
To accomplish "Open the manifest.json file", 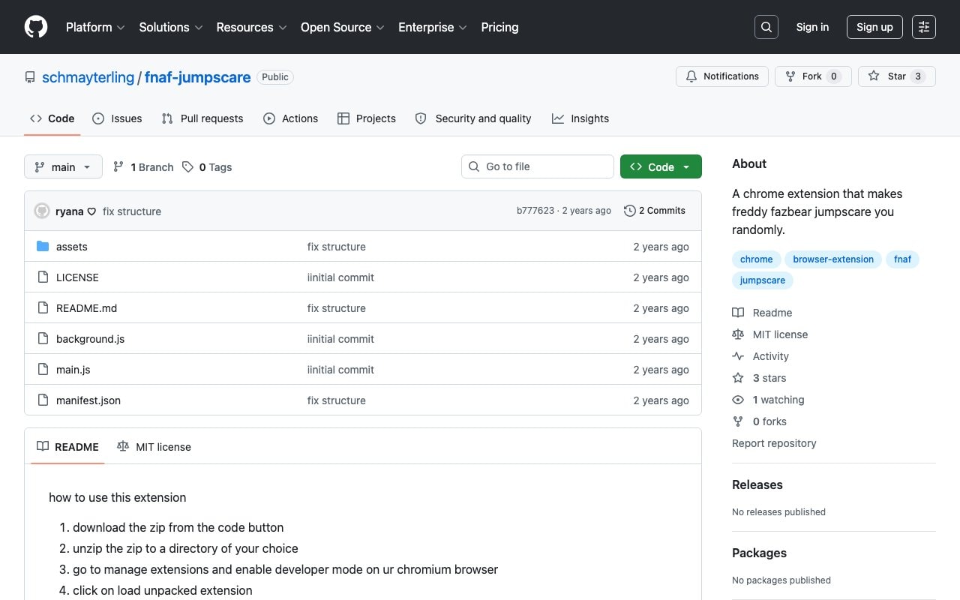I will pos(88,400).
